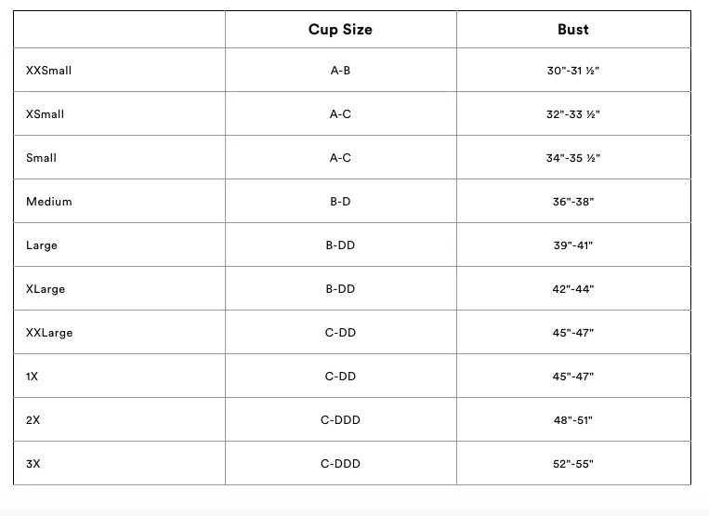The width and height of the screenshot is (709, 516).
Task: Select the 48"-51" bust measurement
Action: (573, 420)
